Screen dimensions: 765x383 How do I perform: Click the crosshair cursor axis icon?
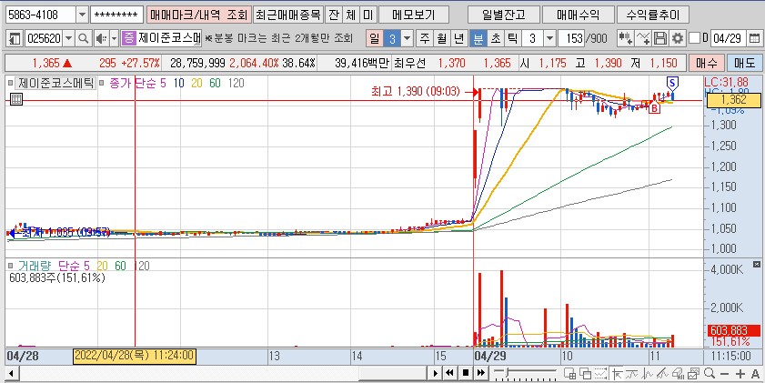click(616, 374)
